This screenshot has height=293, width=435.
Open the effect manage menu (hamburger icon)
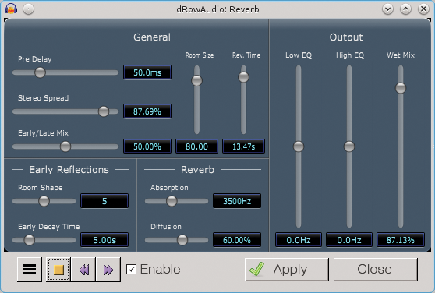coord(30,269)
